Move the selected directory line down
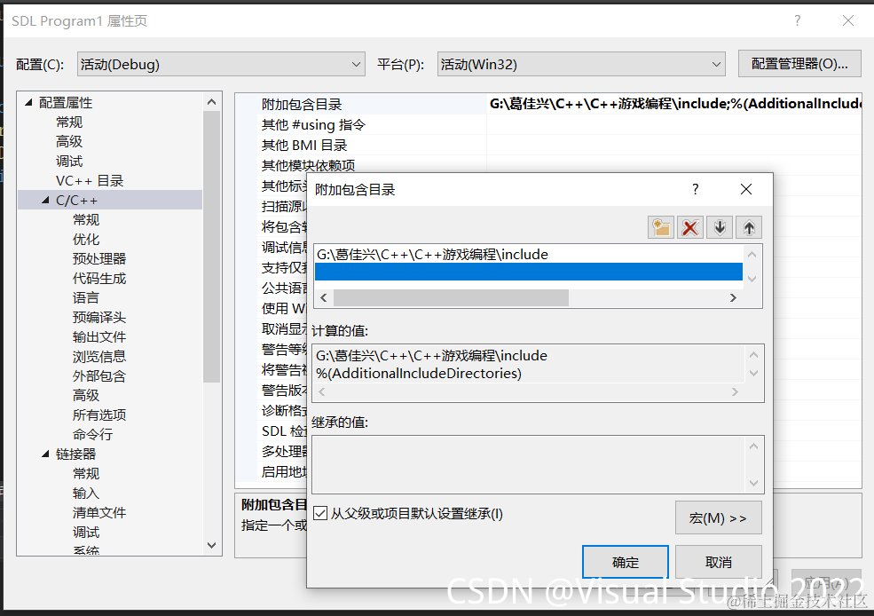Screen dimensions: 874x616 point(720,227)
